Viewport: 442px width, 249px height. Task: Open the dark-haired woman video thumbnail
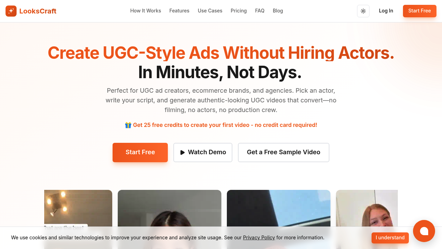pos(170,219)
